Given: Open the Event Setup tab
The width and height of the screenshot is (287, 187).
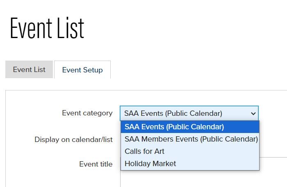Looking at the screenshot, I should point(82,70).
